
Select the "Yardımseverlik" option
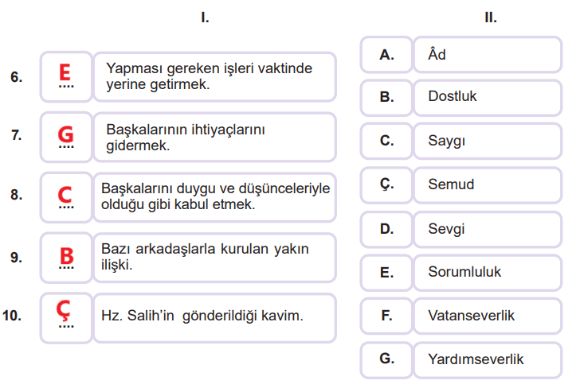point(487,359)
